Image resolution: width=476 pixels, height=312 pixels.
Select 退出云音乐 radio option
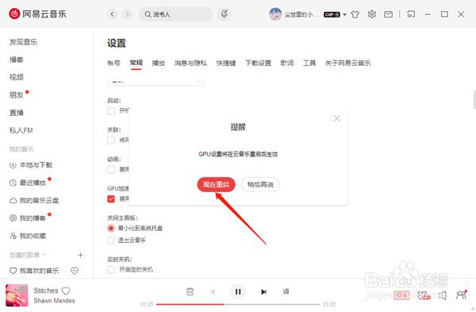tap(111, 241)
